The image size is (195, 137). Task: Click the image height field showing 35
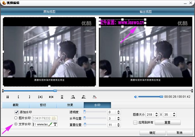168,114
